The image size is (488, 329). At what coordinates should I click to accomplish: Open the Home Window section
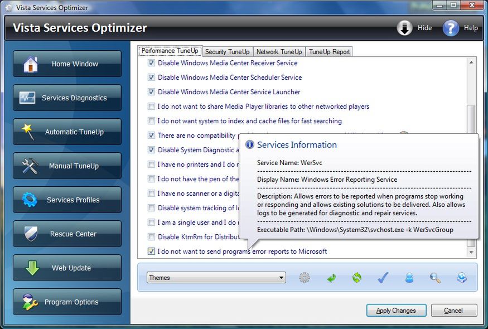(67, 64)
